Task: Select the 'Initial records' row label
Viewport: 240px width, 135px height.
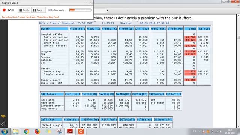Action: pos(55,46)
